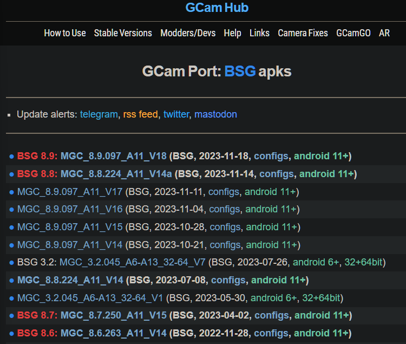
Task: Open configs link for the 2023-10-21 release
Action: [225, 245]
